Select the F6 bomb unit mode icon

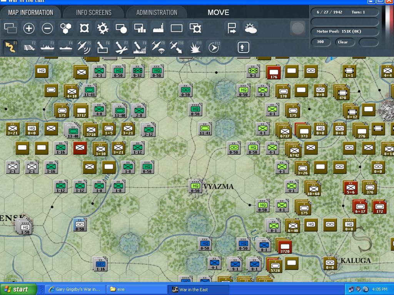pyautogui.click(x=103, y=47)
